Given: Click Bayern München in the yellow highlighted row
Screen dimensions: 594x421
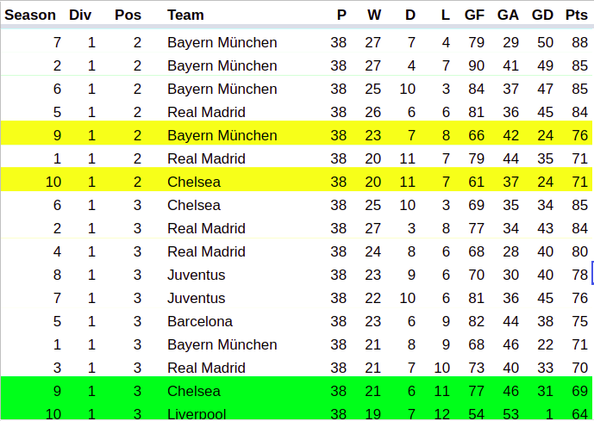Looking at the screenshot, I should pyautogui.click(x=222, y=135).
